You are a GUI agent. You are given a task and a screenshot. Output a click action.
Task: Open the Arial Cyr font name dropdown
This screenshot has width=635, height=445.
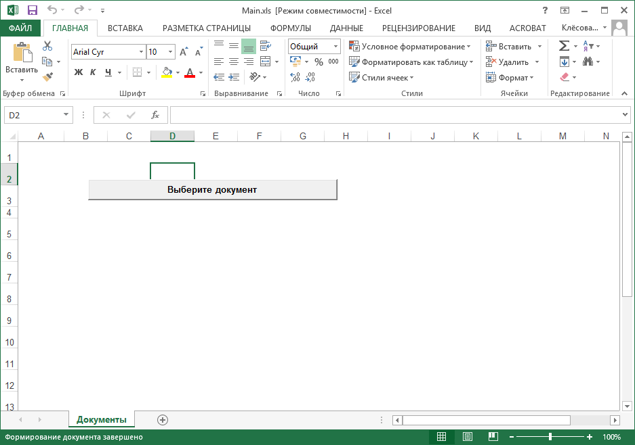(141, 51)
